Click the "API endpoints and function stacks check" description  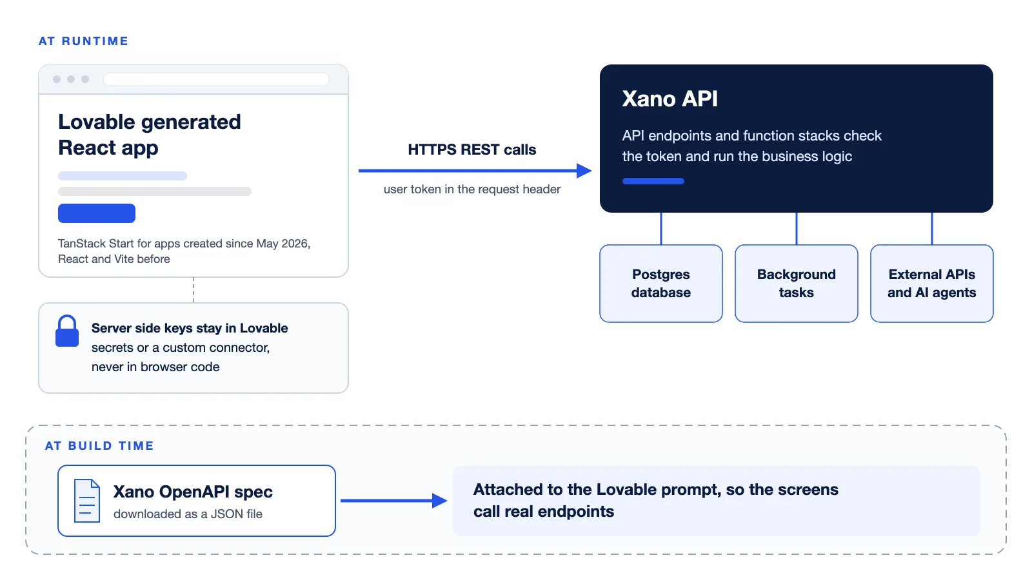pos(752,136)
